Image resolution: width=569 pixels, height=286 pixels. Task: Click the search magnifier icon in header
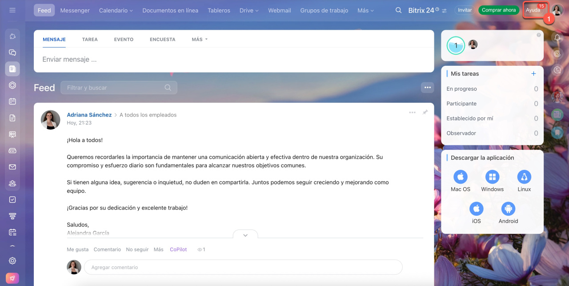pos(398,10)
